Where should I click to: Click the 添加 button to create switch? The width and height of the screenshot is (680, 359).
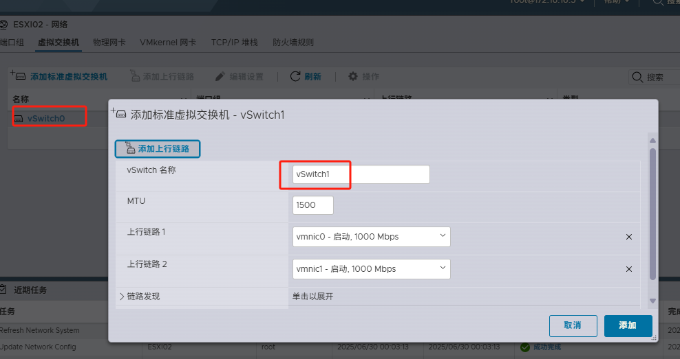tap(628, 325)
